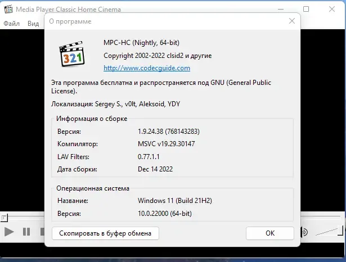
Task: Click the Компилятор: label
Action: (78, 144)
